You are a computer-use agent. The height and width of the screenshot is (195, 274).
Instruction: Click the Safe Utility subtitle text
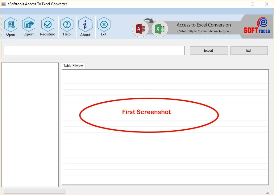coord(204,31)
